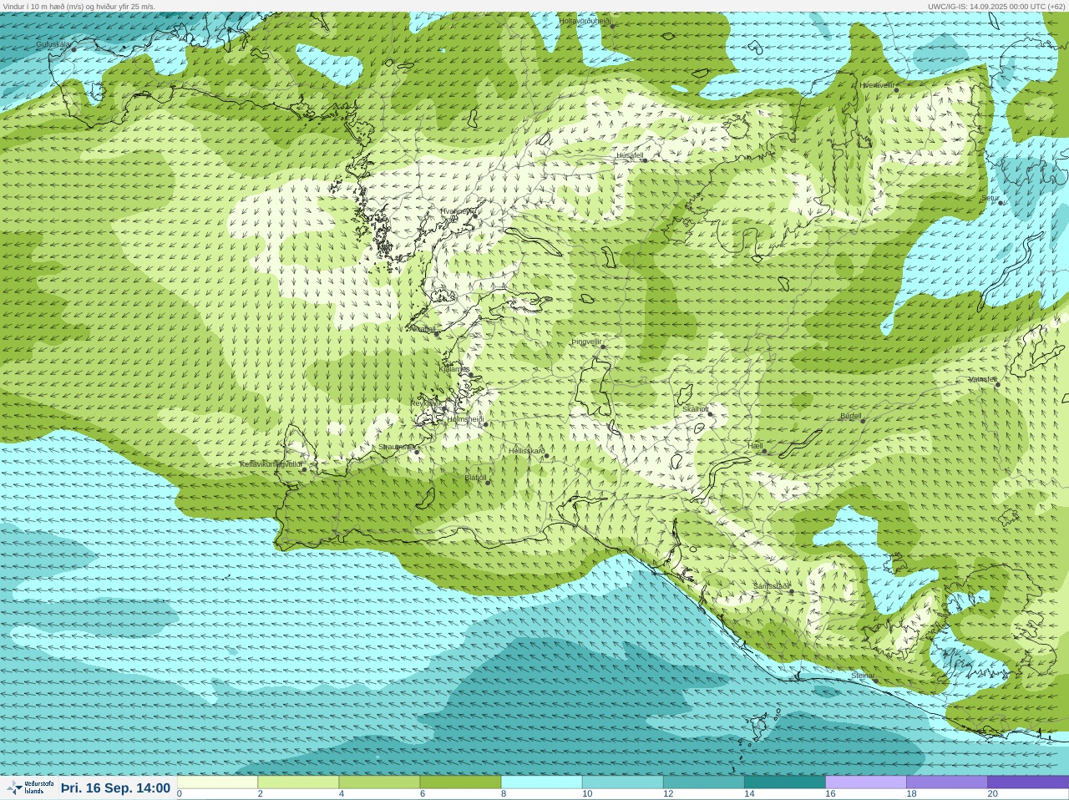The height and width of the screenshot is (800, 1069).
Task: Click the Keflavíkurflugvöllur station label
Action: 271,464
